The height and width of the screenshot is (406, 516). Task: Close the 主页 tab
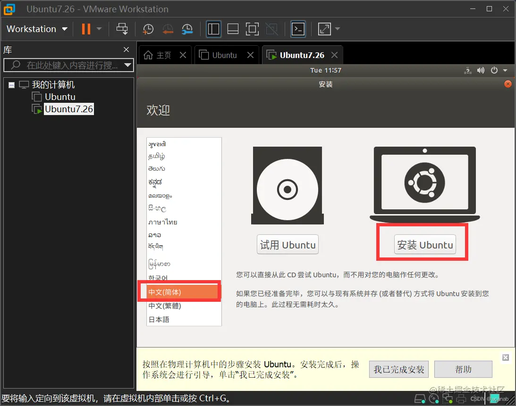(183, 55)
